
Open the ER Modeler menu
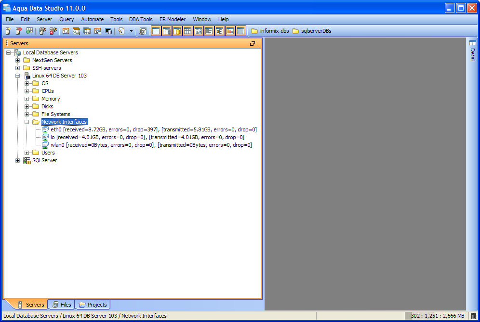coord(173,19)
